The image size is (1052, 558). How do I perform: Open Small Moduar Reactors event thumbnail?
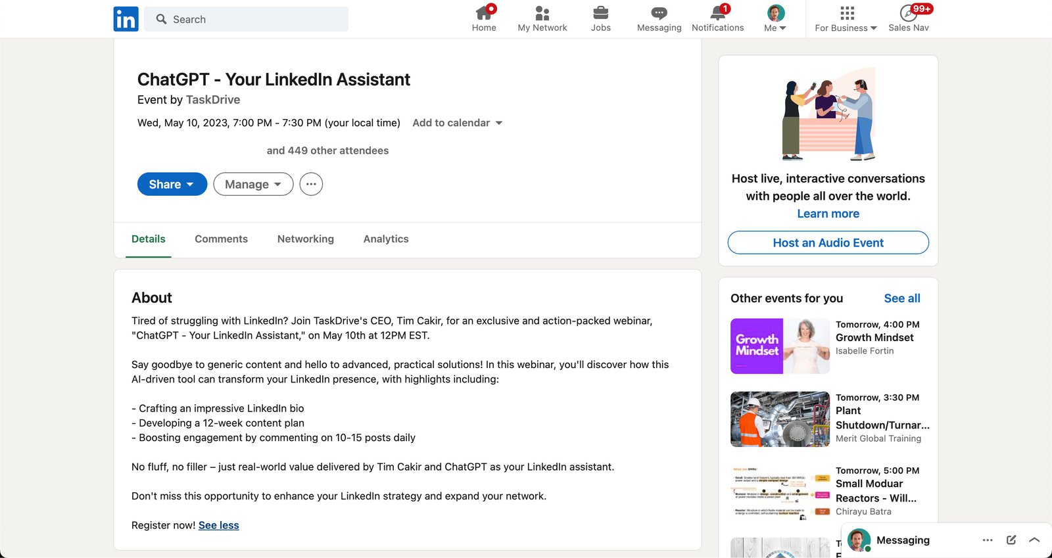[780, 492]
